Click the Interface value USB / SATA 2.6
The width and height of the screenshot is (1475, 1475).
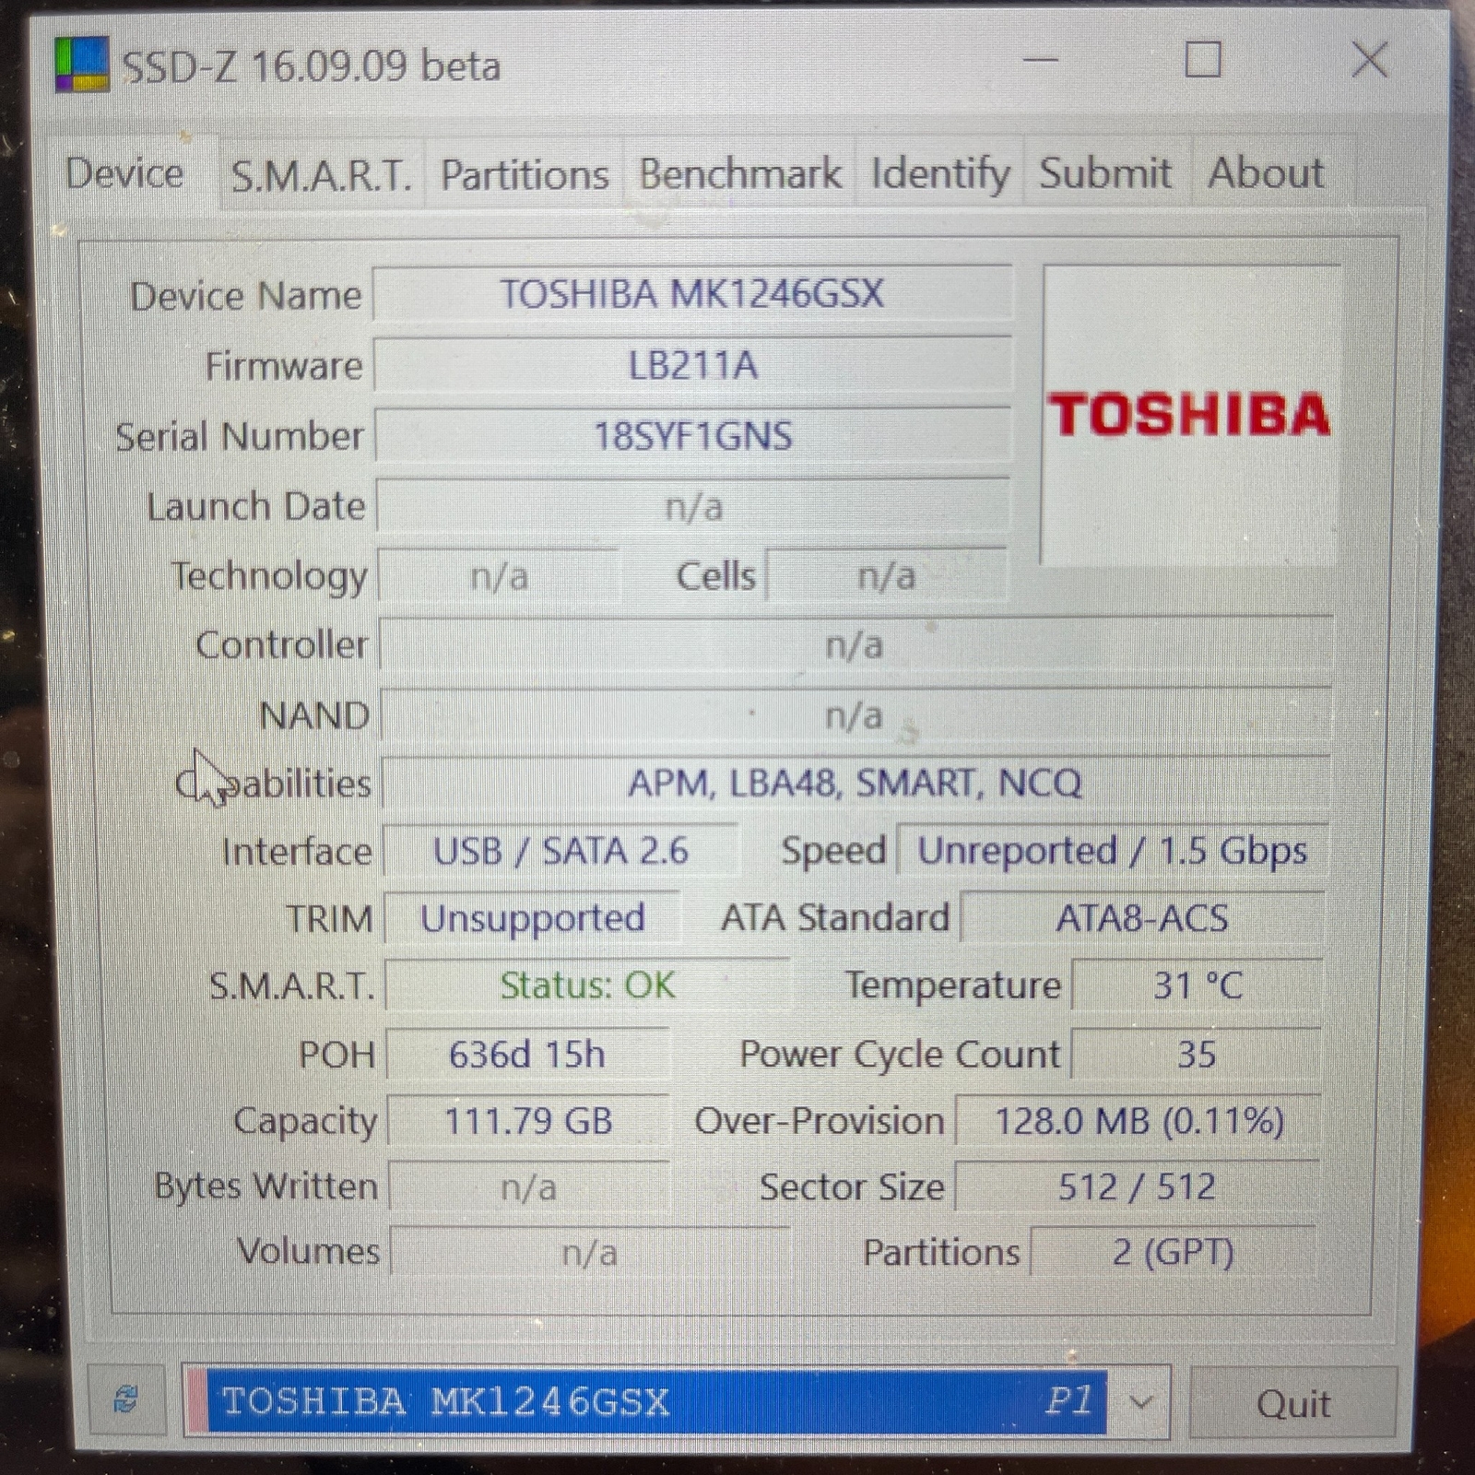[560, 850]
